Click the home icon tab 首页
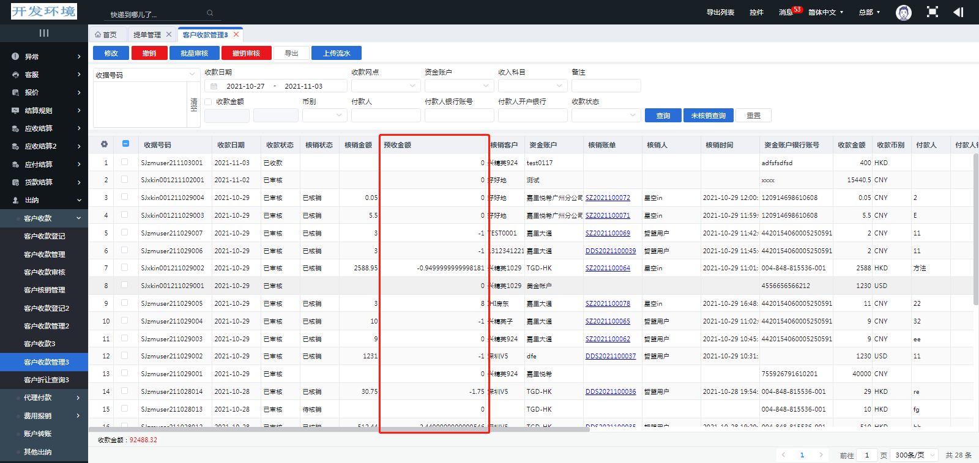979x463 pixels. (106, 35)
